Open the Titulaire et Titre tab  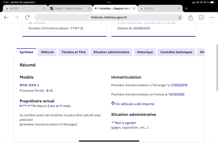(x=74, y=52)
